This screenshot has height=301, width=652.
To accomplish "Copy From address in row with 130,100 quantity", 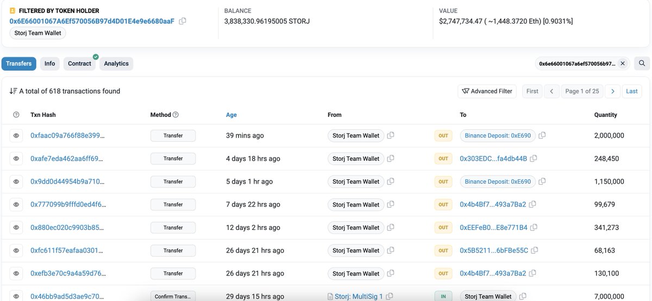I will [x=391, y=273].
